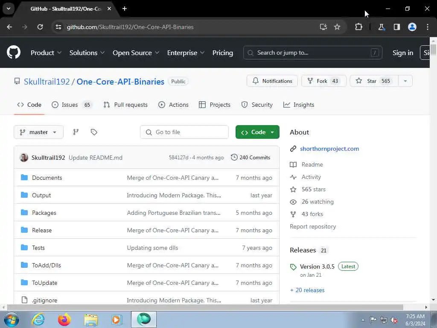Visit the shorthornproject.com link
This screenshot has height=328, width=437.
(x=329, y=149)
